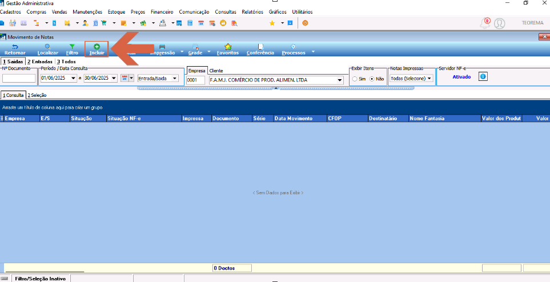Screen dimensions: 550x282
Task: Open the Financeiro menu
Action: (162, 12)
